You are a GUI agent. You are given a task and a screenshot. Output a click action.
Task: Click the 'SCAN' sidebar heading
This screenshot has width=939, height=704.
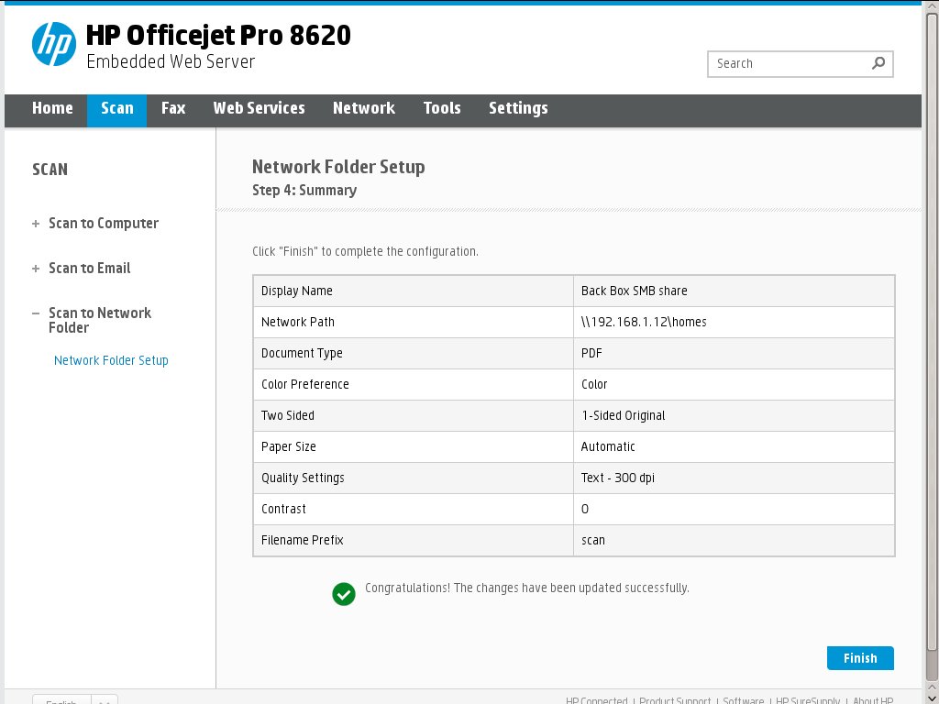tap(50, 170)
